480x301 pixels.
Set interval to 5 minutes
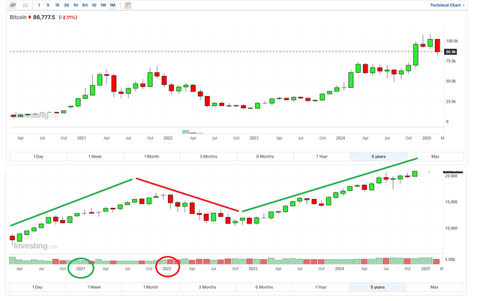(48, 5)
